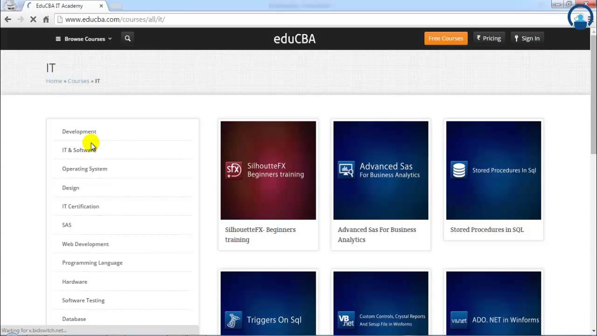
Task: Open Stored Procedures In Sql thumbnail
Action: (493, 170)
